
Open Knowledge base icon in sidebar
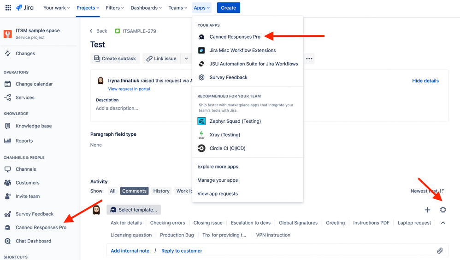pos(8,126)
